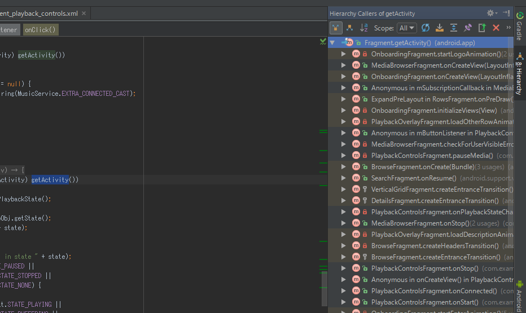The image size is (526, 313).
Task: Show more hierarchy toolbar actions
Action: [509, 28]
